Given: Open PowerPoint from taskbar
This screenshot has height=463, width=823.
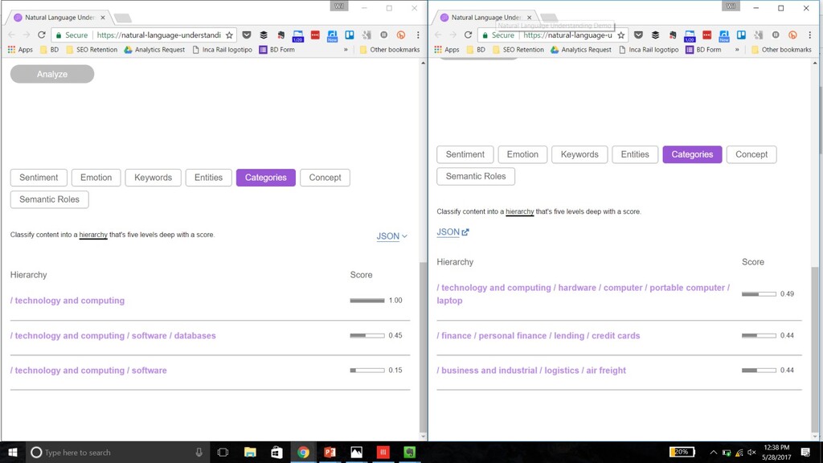Looking at the screenshot, I should pyautogui.click(x=330, y=452).
